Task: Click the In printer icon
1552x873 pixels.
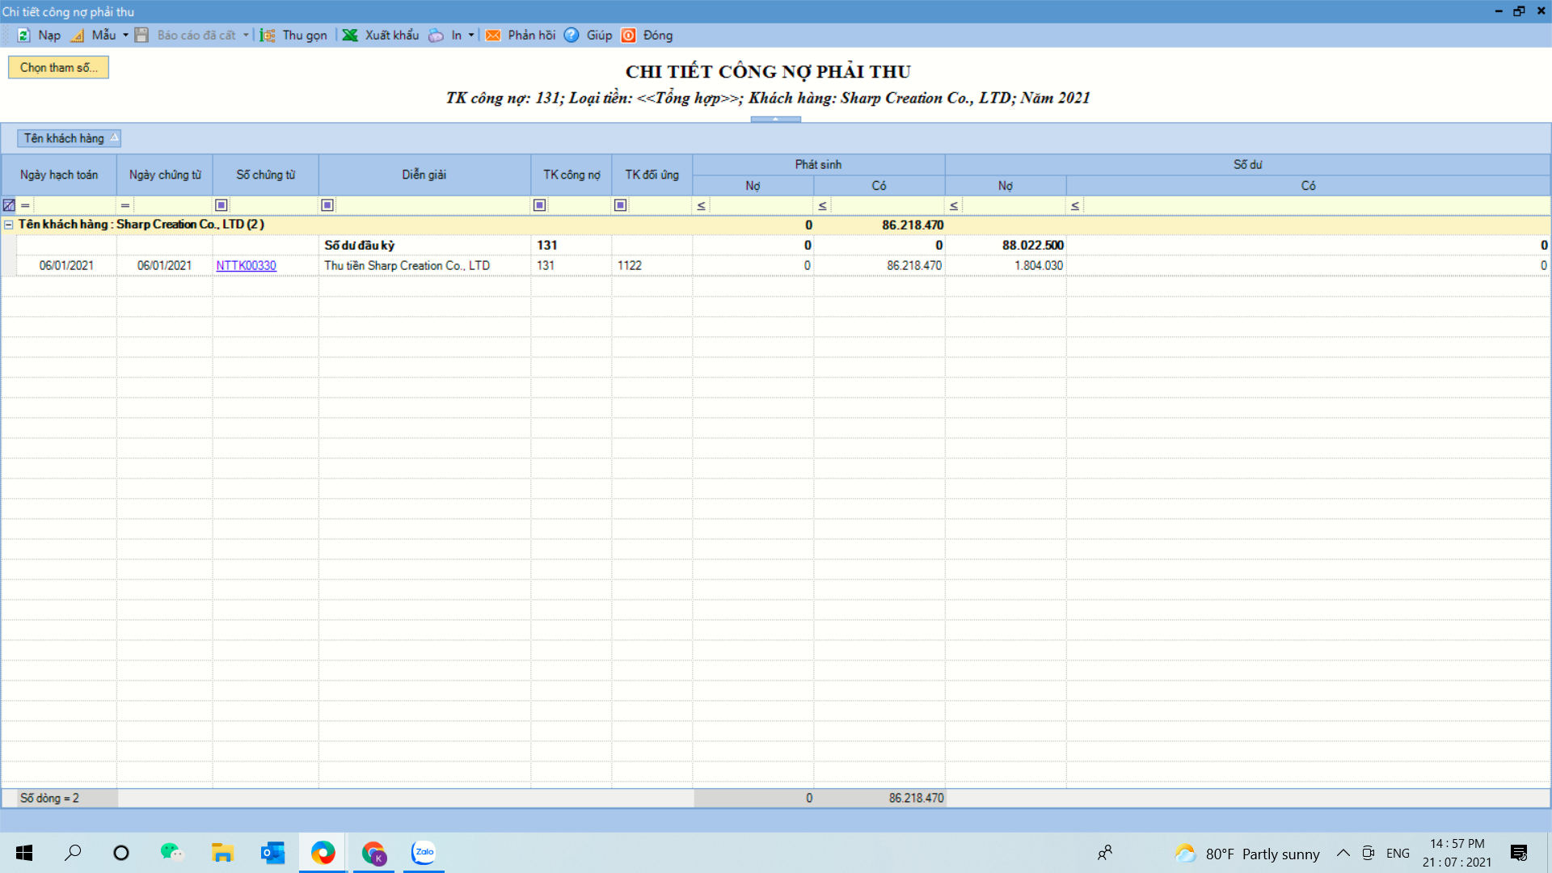Action: pyautogui.click(x=436, y=36)
